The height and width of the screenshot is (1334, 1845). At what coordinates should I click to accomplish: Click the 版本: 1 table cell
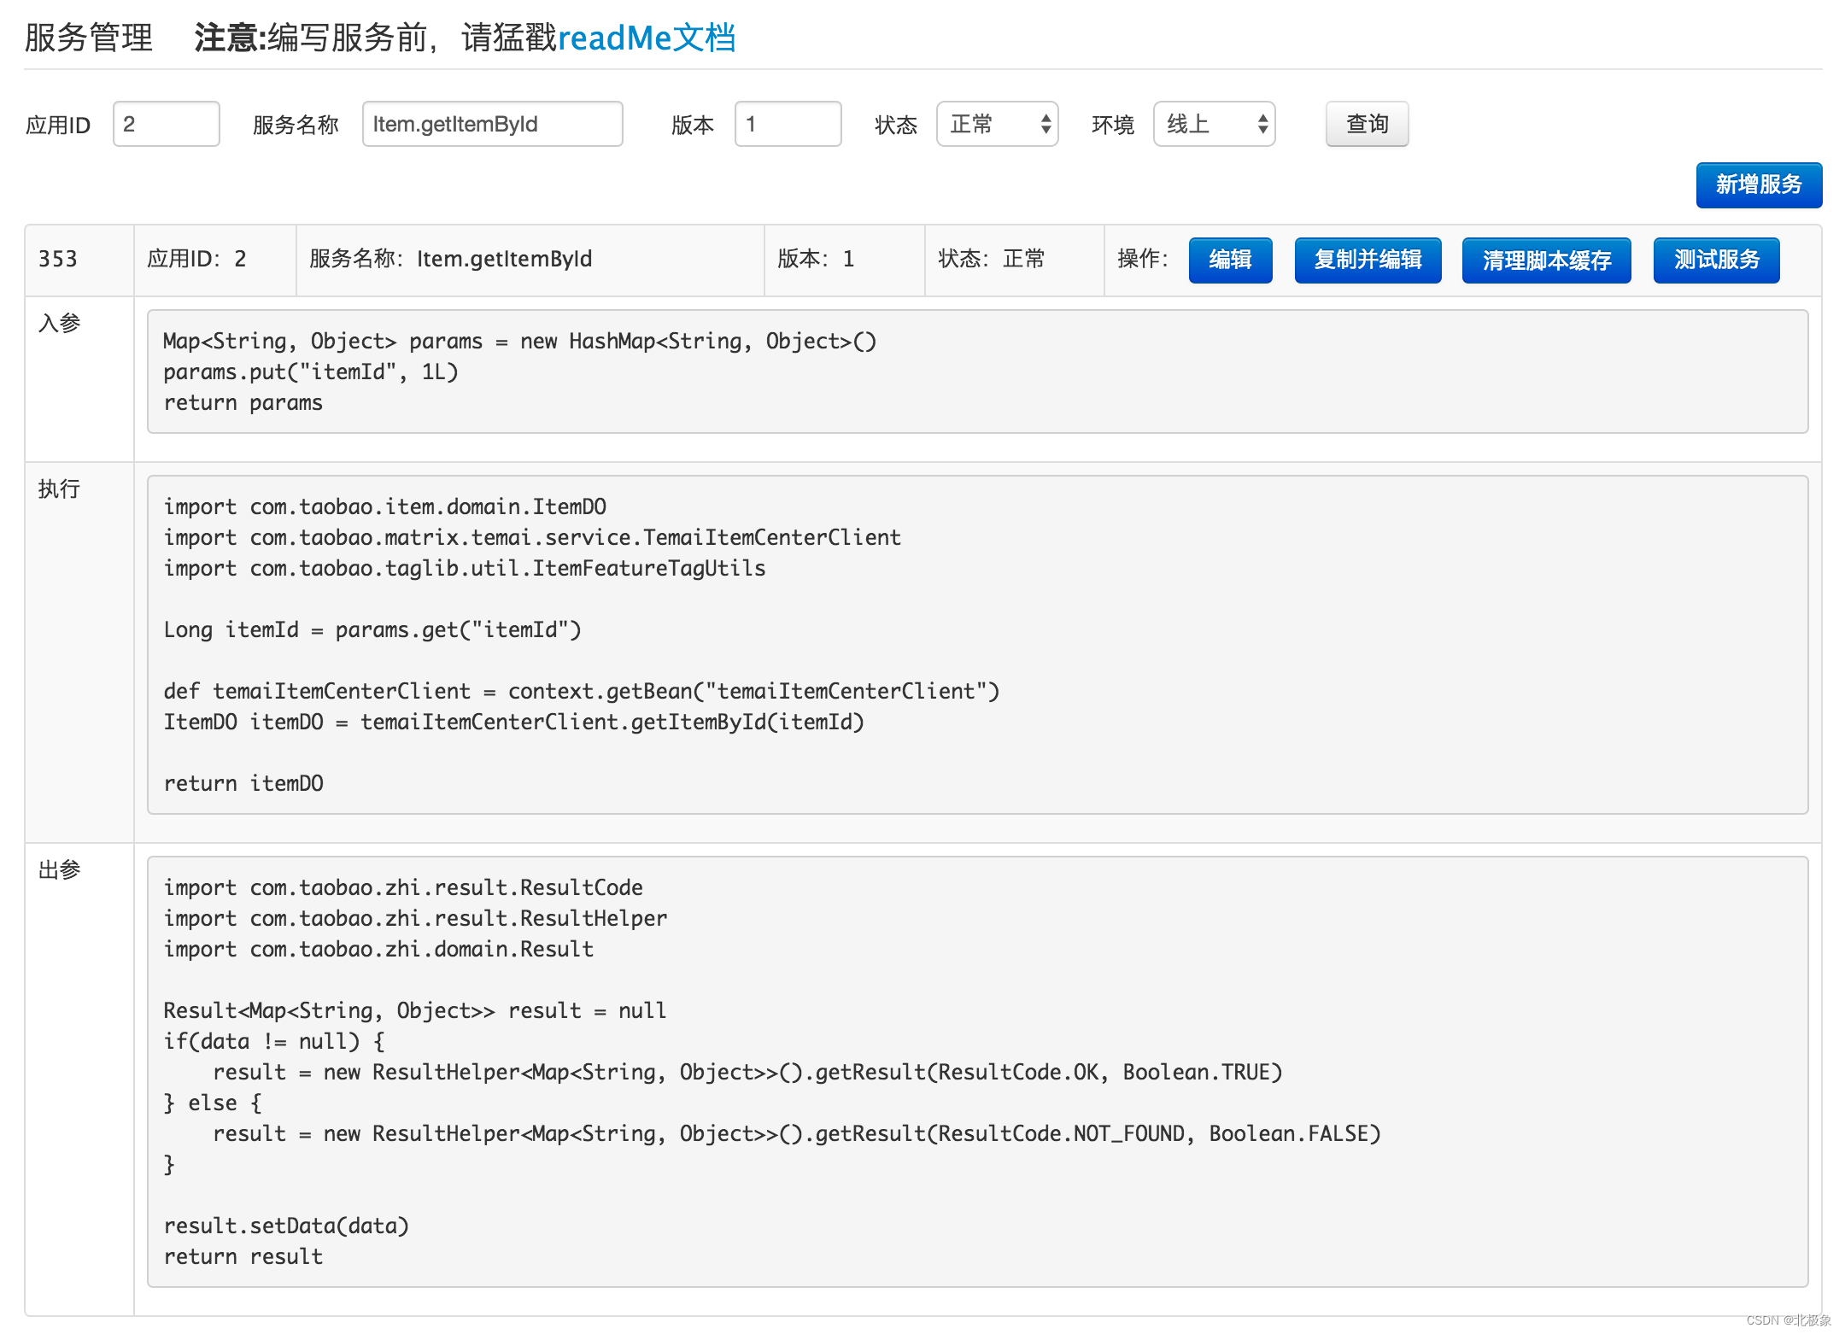pos(845,260)
